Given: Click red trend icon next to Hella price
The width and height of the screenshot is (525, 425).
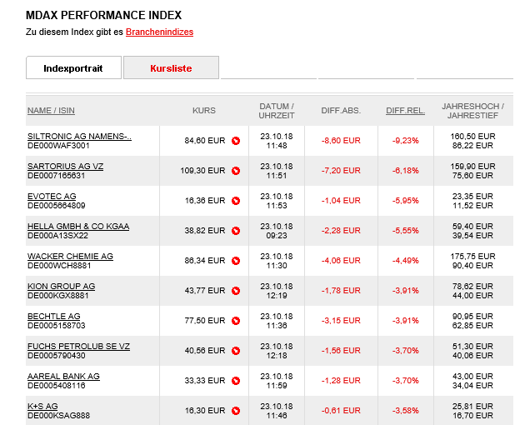Looking at the screenshot, I should 236,231.
